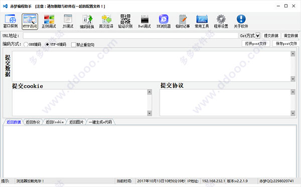Open the 窗口探测 window detection tool

11,21
